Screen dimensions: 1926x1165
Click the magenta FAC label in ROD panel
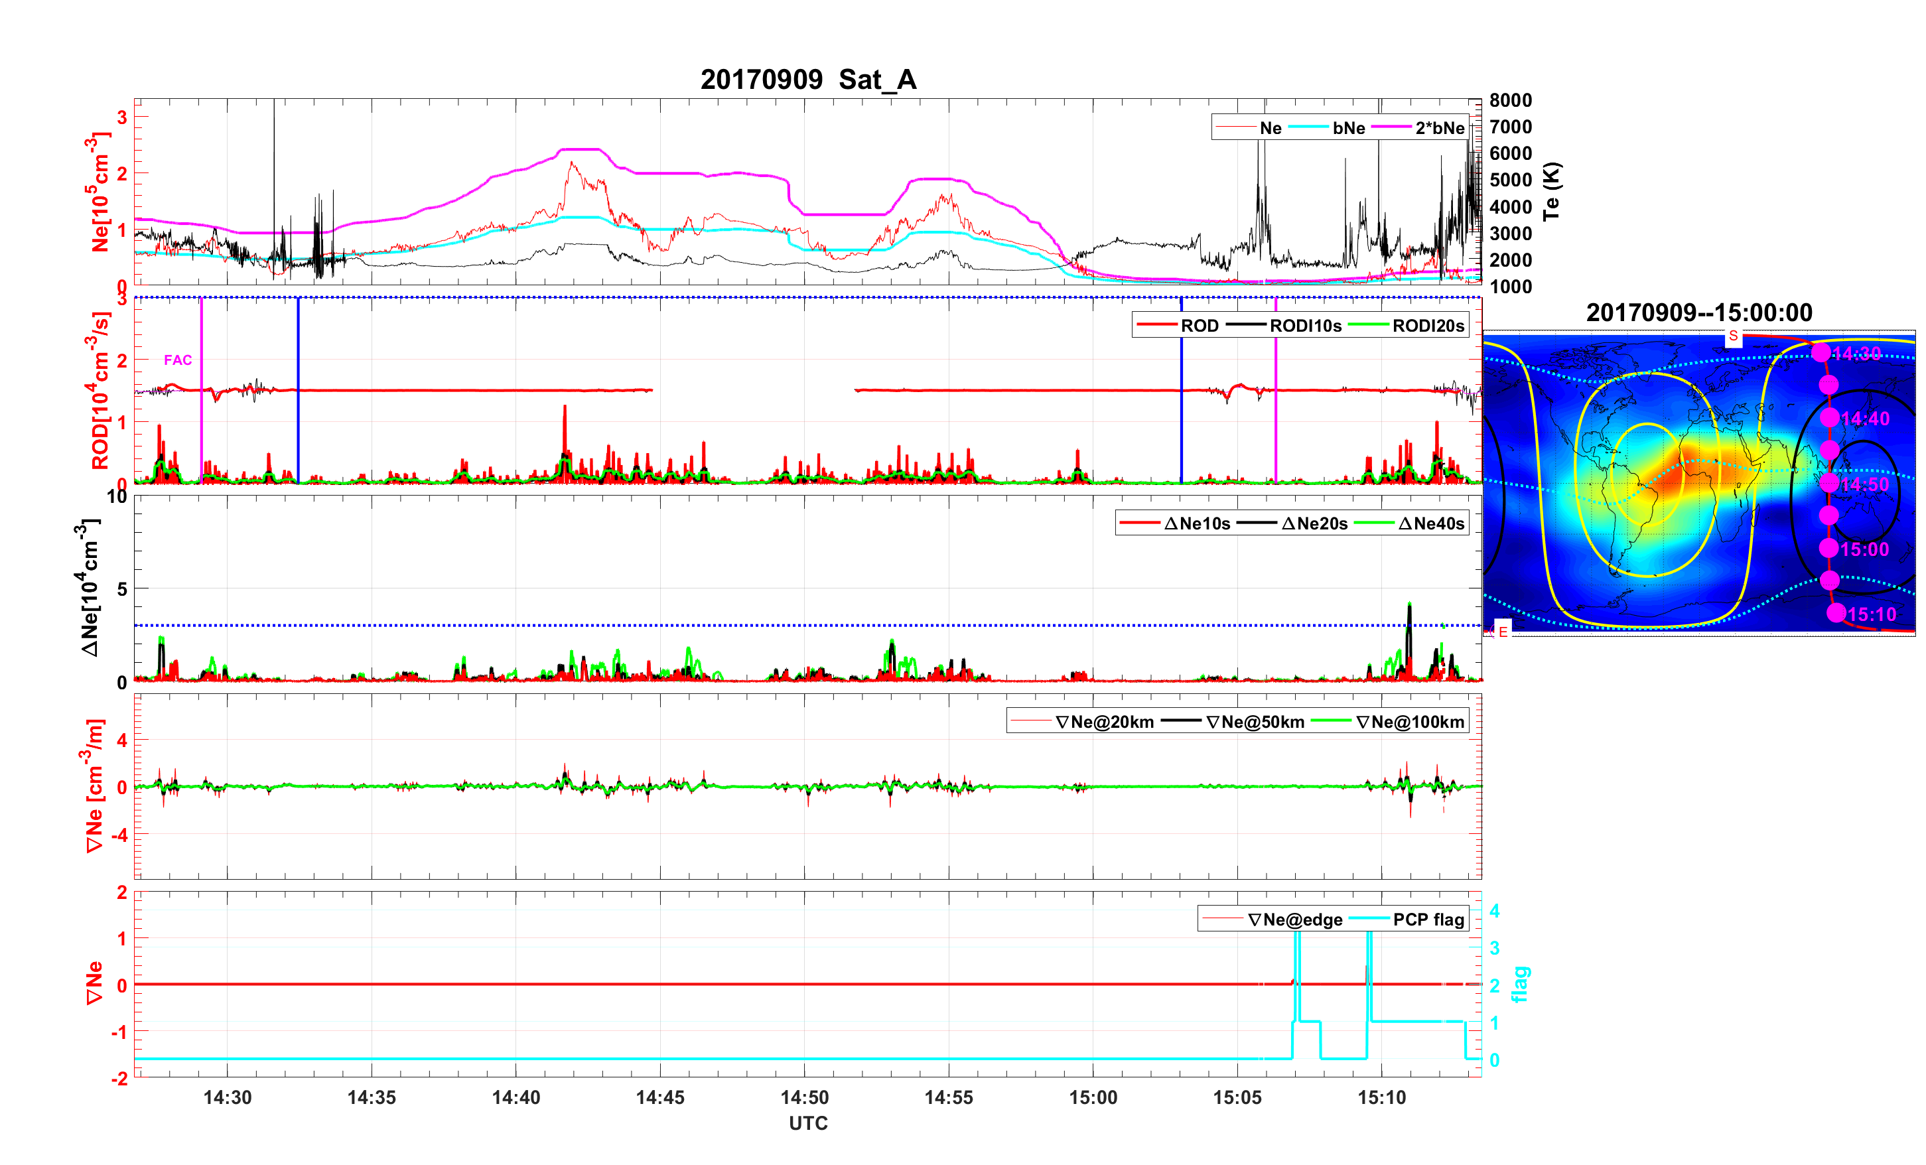177,360
